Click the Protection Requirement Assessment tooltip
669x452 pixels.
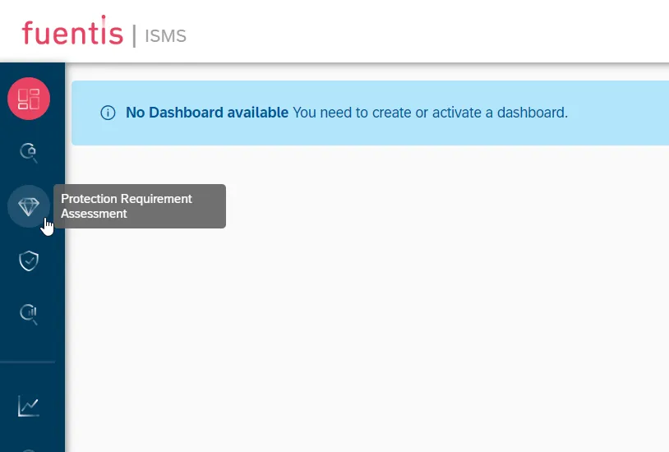(140, 206)
